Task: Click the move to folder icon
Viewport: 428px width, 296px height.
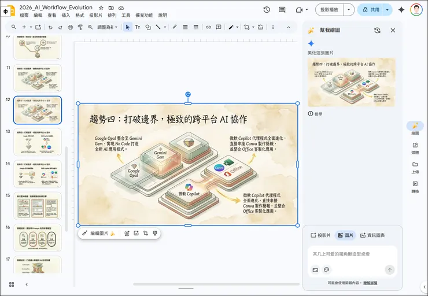Action: point(111,8)
